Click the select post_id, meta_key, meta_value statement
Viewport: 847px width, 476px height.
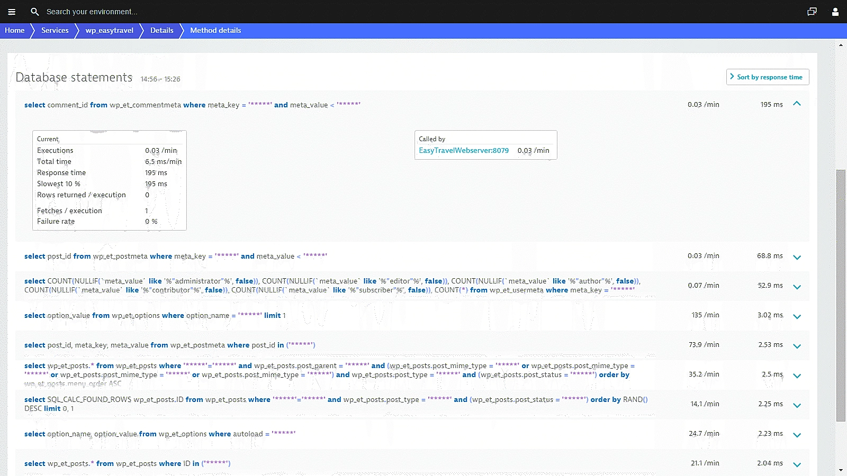169,345
